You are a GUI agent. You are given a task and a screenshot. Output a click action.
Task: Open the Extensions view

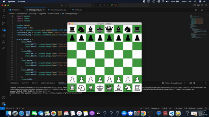pyautogui.click(x=4, y=36)
